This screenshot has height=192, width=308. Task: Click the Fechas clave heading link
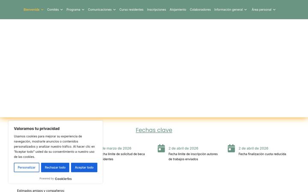point(154,130)
